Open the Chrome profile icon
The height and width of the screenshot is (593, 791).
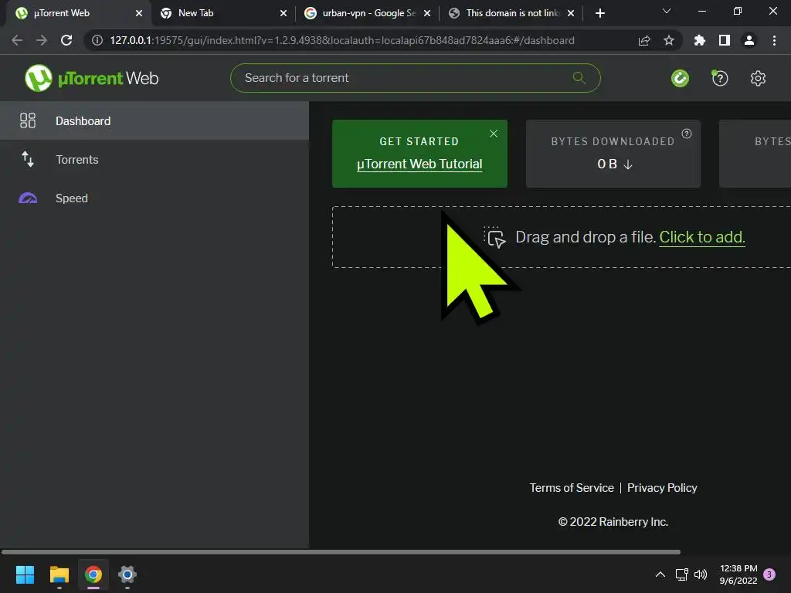(749, 40)
